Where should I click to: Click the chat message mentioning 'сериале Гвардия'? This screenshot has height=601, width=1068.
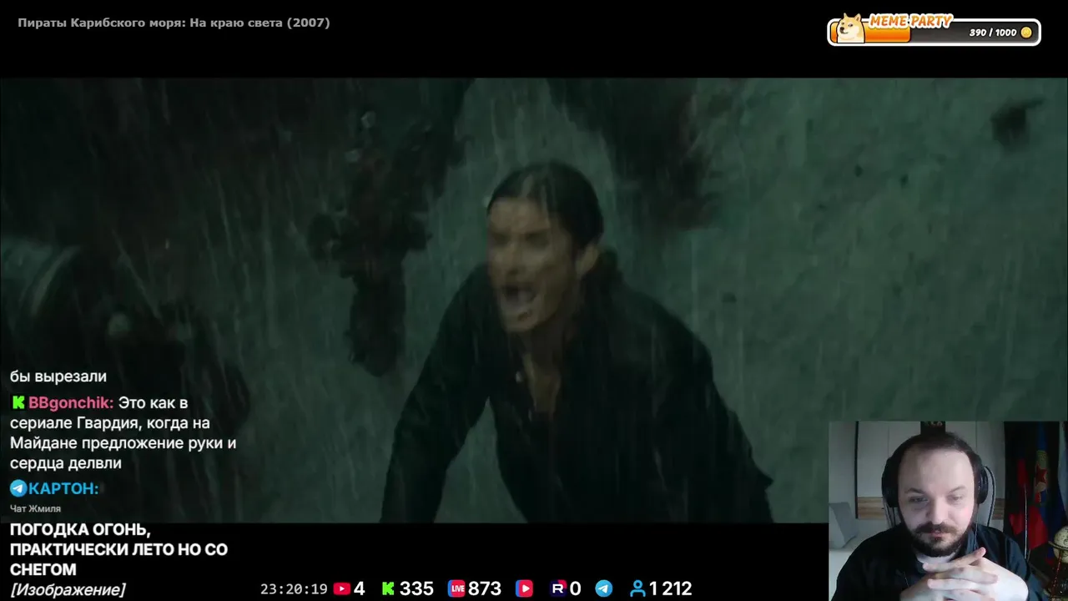click(x=123, y=433)
